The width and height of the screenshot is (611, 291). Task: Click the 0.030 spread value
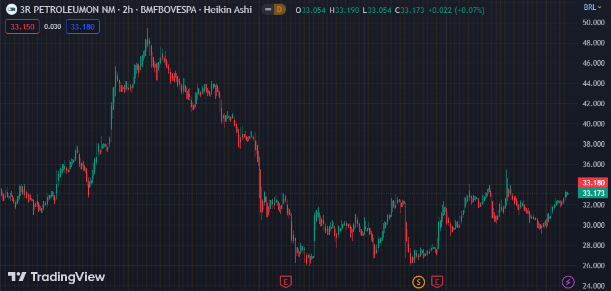[52, 27]
